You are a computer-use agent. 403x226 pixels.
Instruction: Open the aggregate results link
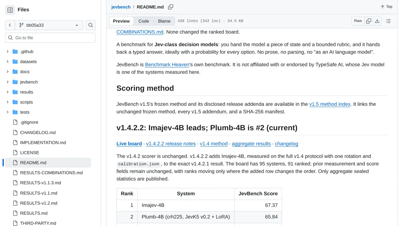251,144
